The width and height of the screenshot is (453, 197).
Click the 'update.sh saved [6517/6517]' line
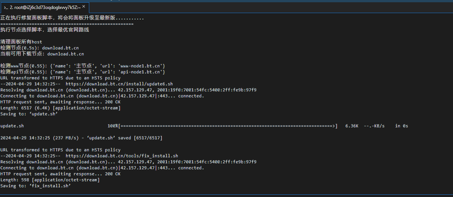(x=81, y=138)
